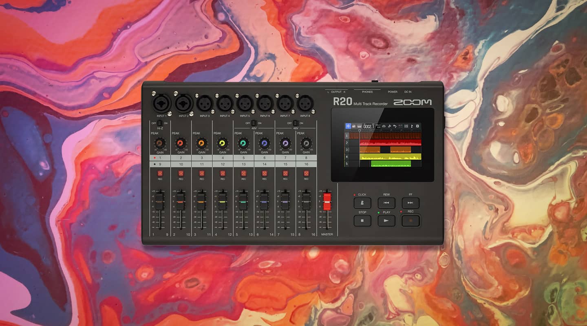Select track 5 strip label
This screenshot has width=587, height=326.
click(243, 158)
